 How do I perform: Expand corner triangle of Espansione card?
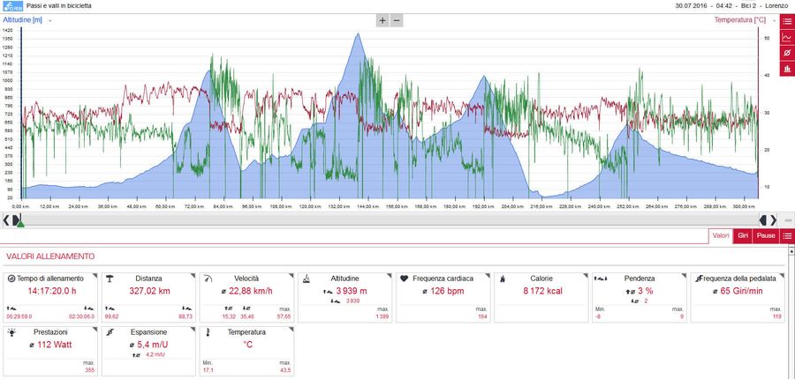click(193, 329)
